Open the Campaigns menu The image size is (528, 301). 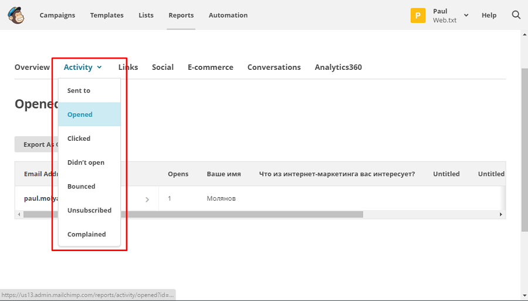(x=57, y=15)
